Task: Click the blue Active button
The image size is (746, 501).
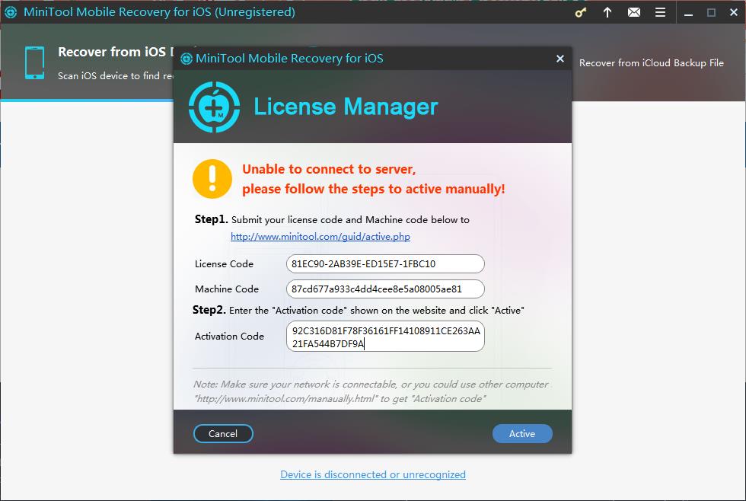Action: click(522, 433)
